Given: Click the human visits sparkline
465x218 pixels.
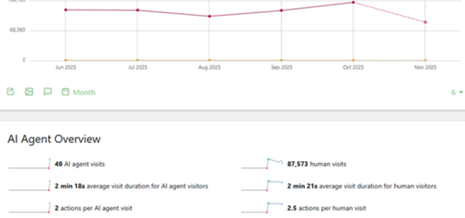Looking at the screenshot, I should [261, 163].
